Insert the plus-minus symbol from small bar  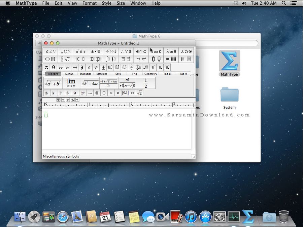(103, 67)
